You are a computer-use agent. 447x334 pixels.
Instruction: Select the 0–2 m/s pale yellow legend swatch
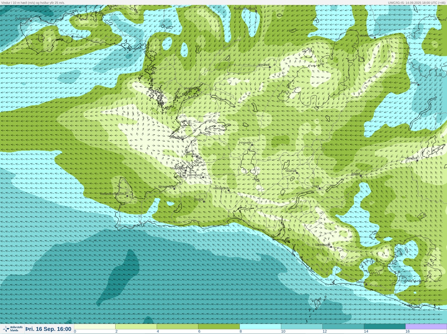coord(95,327)
